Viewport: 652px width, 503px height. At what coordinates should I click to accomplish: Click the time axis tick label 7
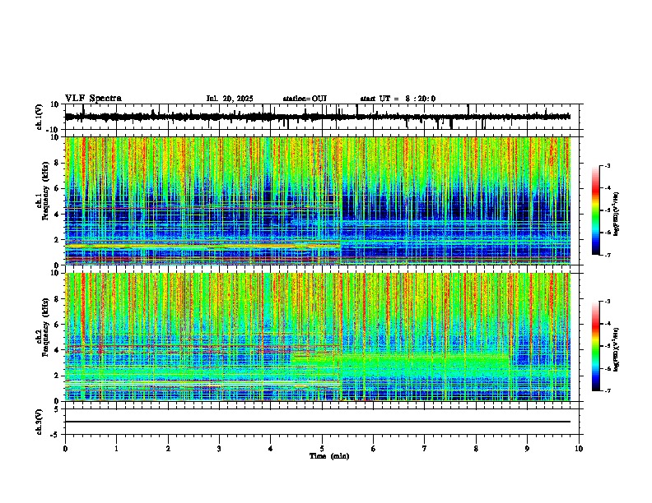point(425,449)
